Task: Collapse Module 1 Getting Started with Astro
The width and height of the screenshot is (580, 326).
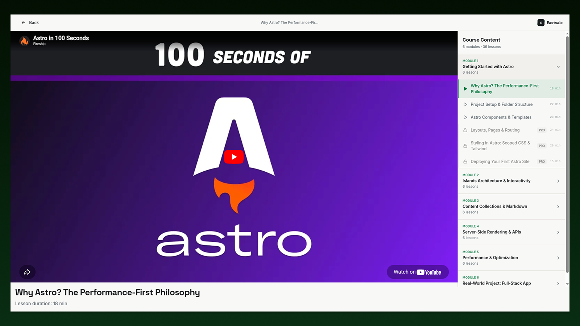Action: (511, 67)
